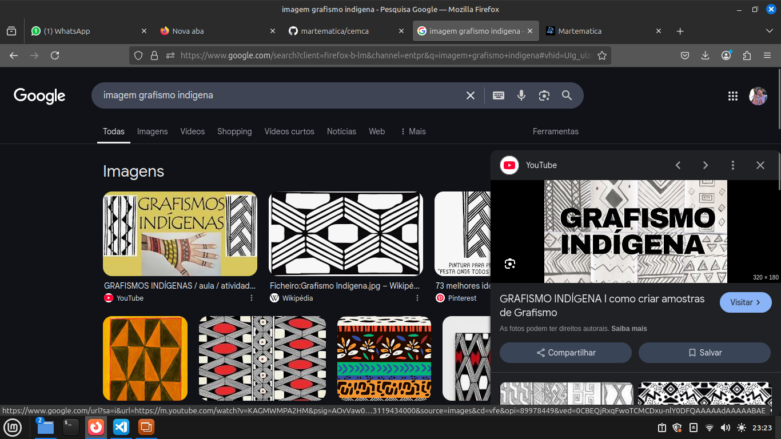The height and width of the screenshot is (439, 781).
Task: Focus the Google search input field
Action: pos(280,95)
